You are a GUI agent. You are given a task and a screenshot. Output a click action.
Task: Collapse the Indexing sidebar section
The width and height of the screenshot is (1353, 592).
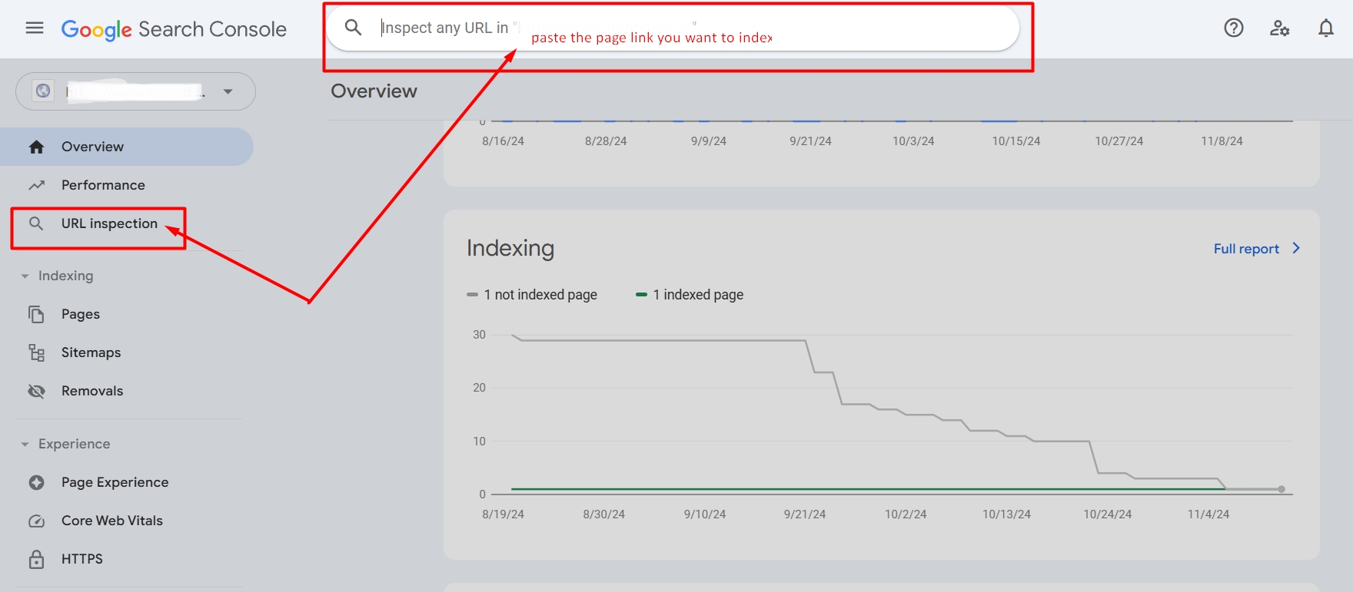point(25,276)
